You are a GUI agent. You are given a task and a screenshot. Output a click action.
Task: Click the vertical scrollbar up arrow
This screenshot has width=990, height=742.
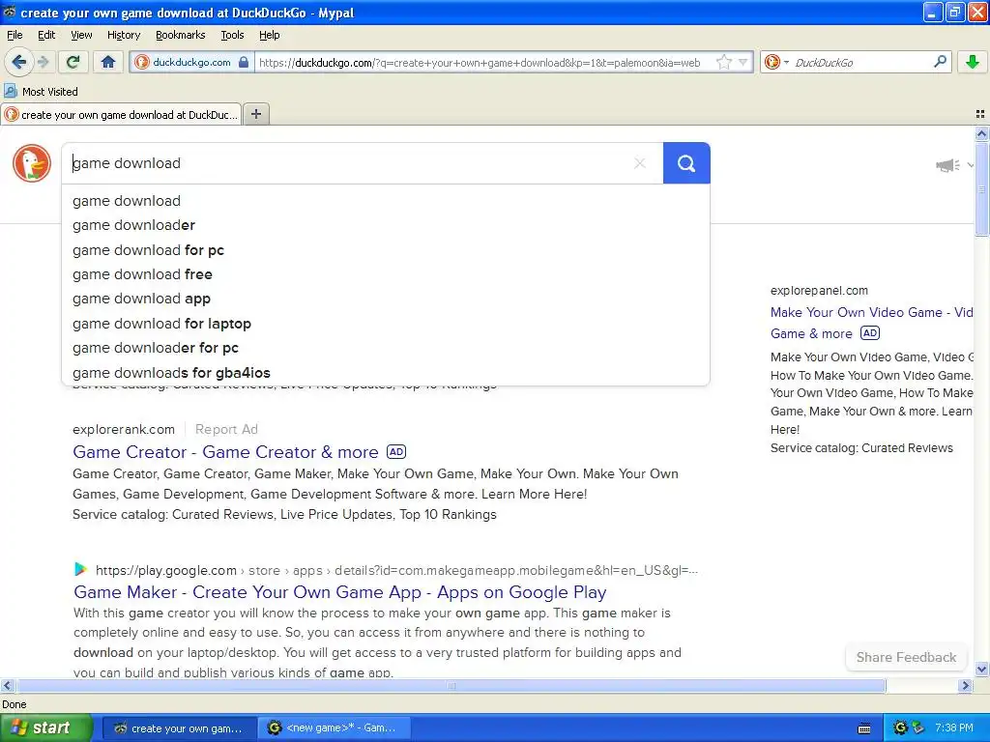[981, 133]
